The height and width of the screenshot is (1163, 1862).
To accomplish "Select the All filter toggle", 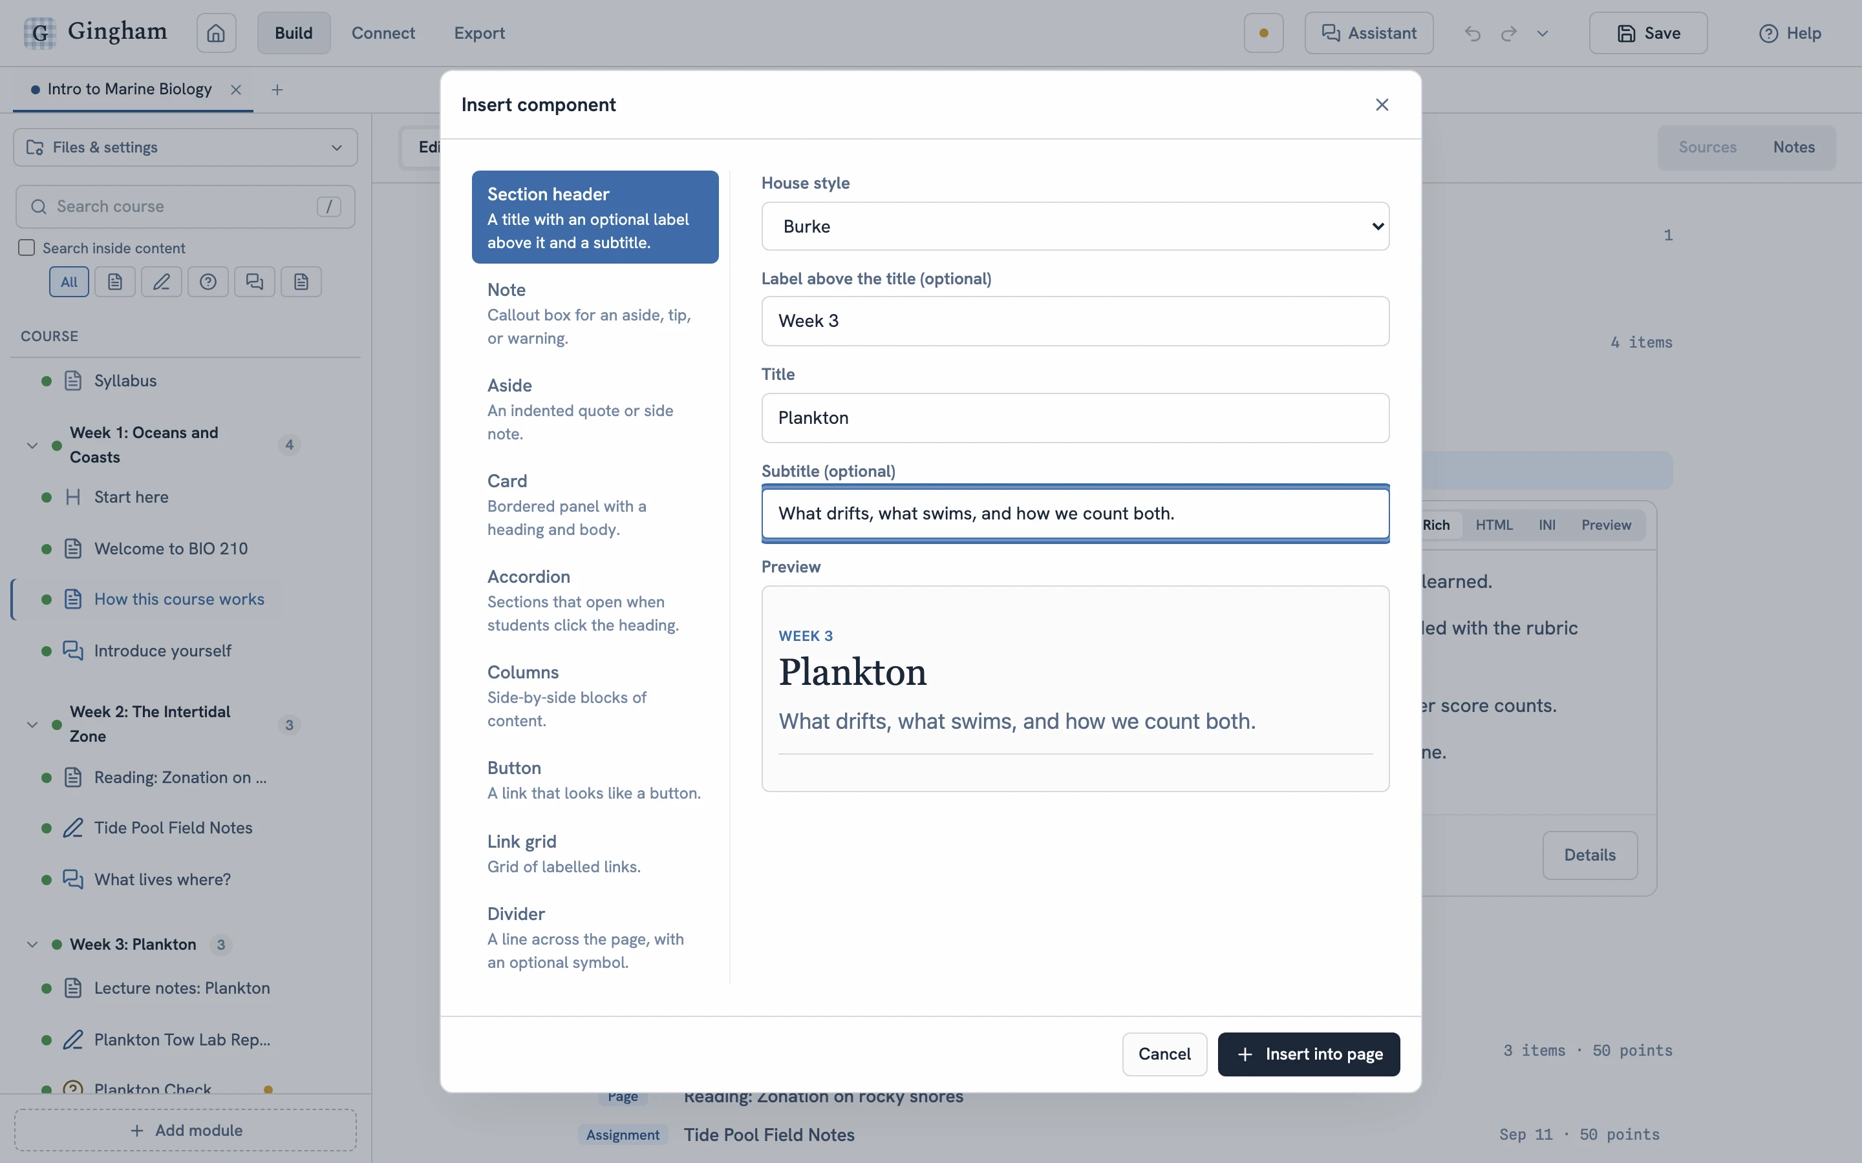I will tap(69, 282).
